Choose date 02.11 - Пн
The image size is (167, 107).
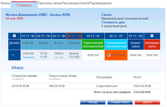tap(44, 36)
